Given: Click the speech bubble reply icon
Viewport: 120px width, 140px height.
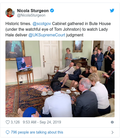Looking at the screenshot, I should click(7, 132).
